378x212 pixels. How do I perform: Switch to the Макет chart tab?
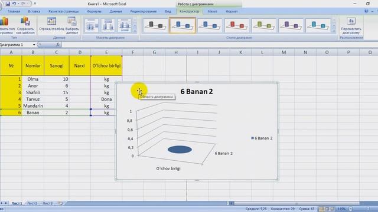click(213, 11)
